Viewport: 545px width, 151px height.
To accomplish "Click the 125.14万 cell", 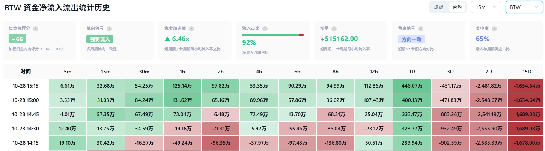I will [x=182, y=86].
